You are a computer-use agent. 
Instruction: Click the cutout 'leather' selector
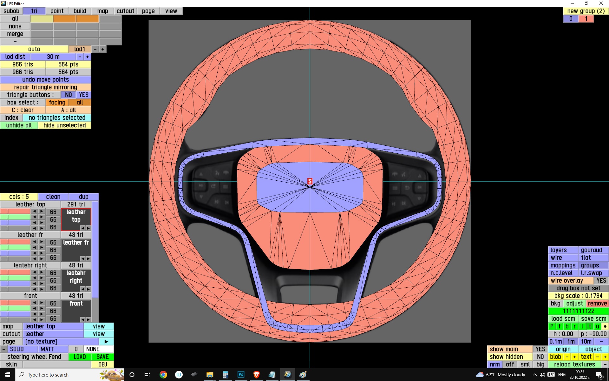(x=53, y=334)
